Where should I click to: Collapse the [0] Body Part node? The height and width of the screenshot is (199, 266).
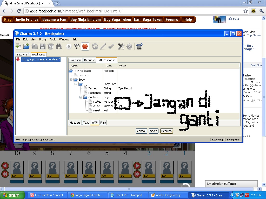tap(76, 84)
